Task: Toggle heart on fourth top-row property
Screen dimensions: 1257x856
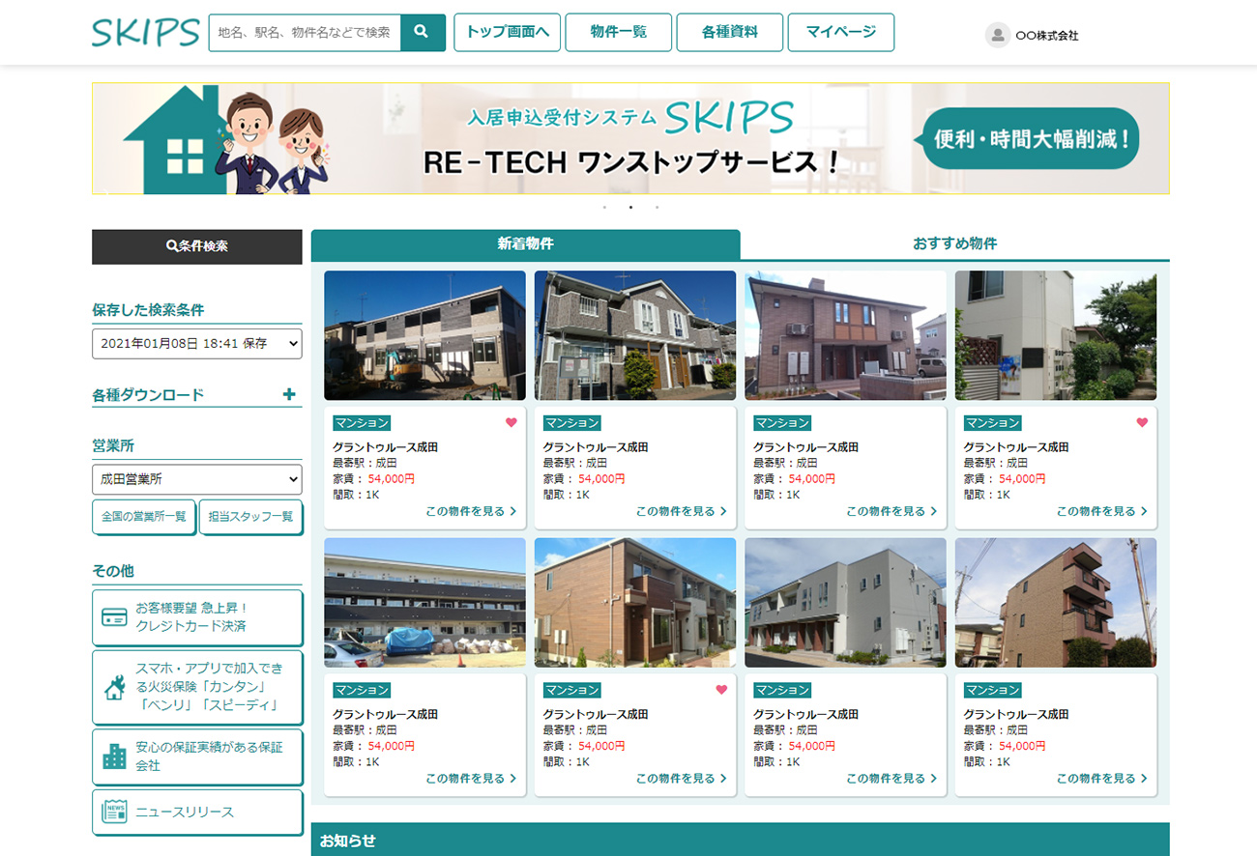Action: pos(1142,422)
